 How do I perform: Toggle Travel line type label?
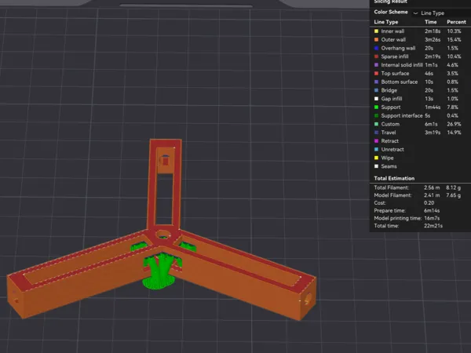coord(389,133)
